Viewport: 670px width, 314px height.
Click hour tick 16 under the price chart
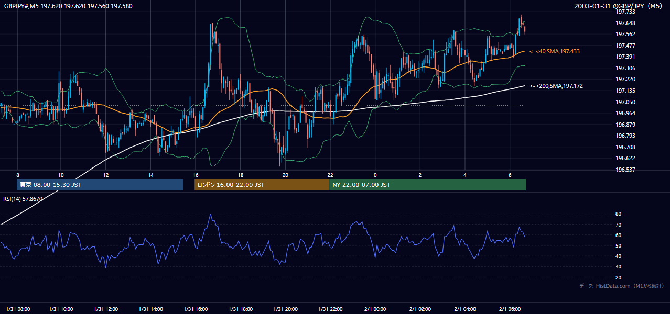click(196, 175)
